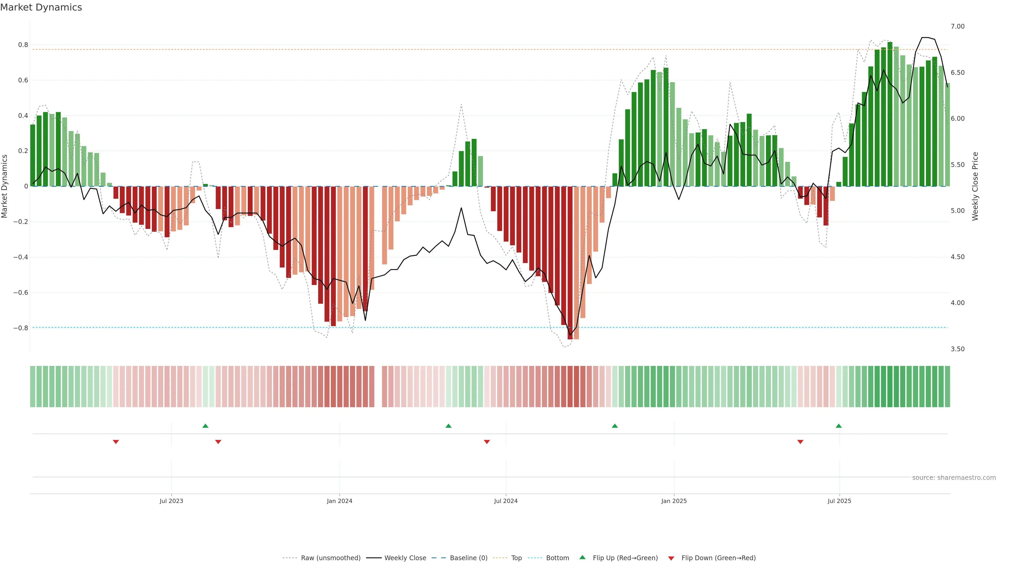Toggle the Weekly Close legend entry

pyautogui.click(x=405, y=558)
